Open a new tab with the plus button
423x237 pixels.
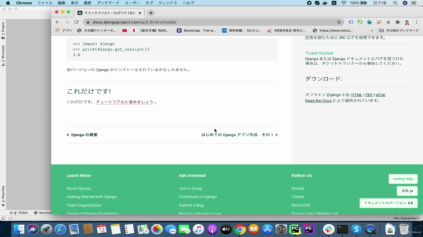point(151,13)
